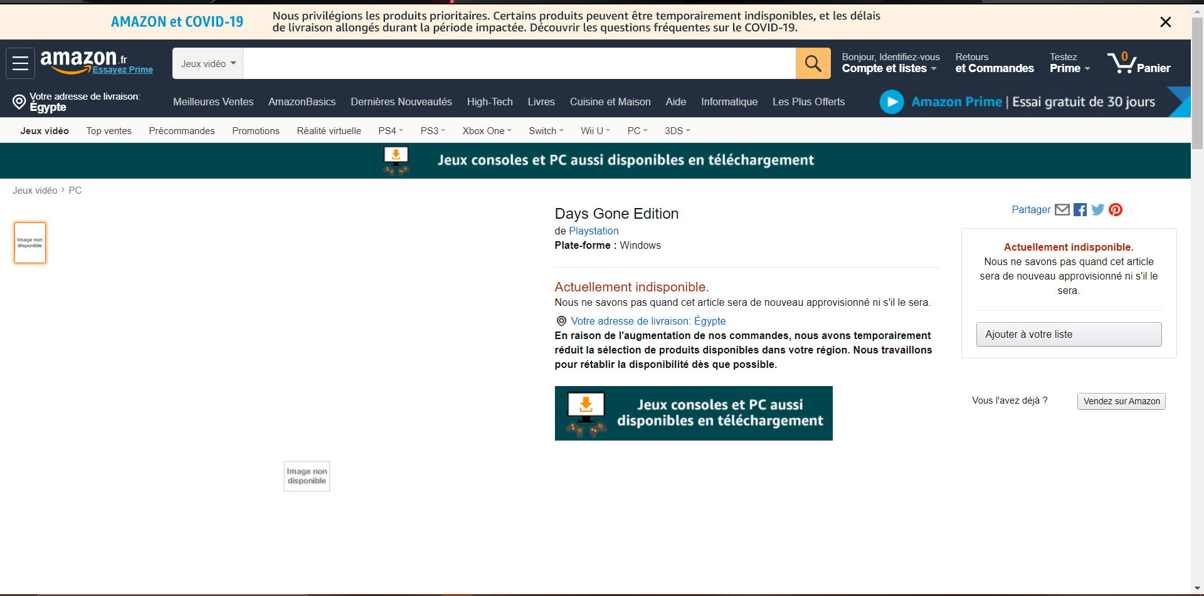Open Dernières Nouveautés menu item
1204x596 pixels.
401,102
